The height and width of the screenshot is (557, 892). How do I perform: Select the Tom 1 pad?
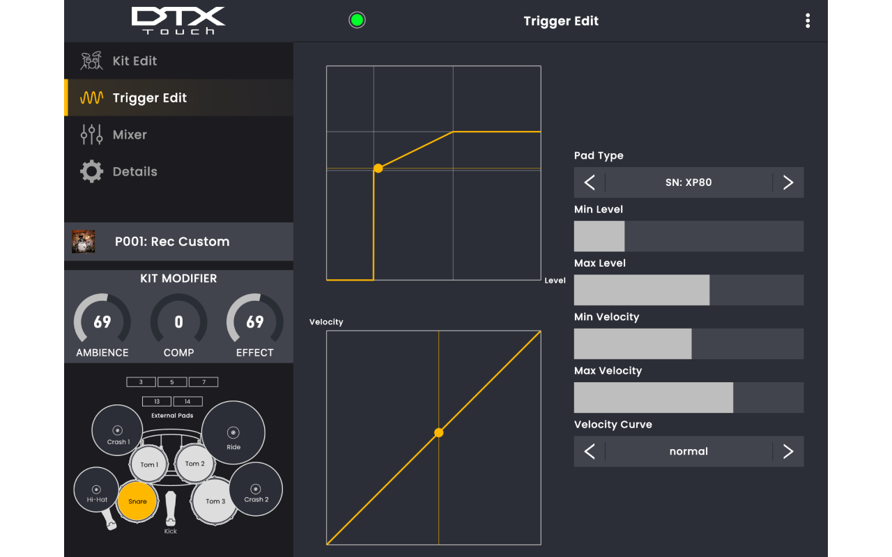point(148,464)
